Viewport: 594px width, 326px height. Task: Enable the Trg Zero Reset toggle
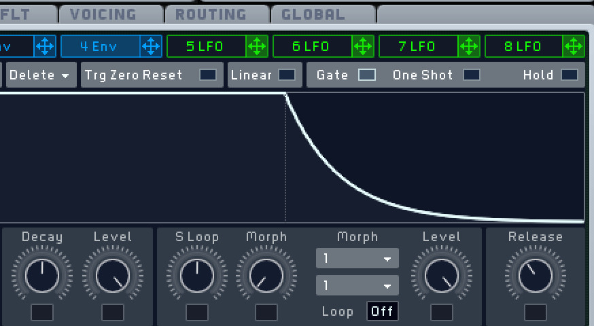pos(208,75)
